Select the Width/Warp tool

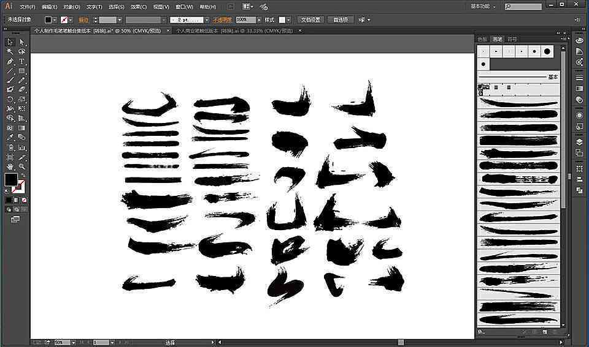(x=10, y=109)
